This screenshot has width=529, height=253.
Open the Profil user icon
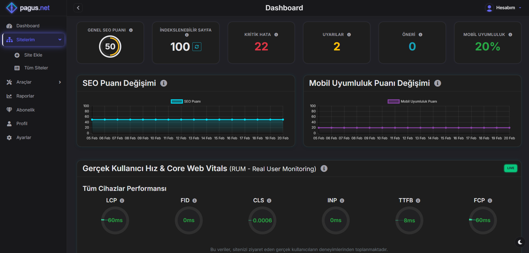[9, 123]
